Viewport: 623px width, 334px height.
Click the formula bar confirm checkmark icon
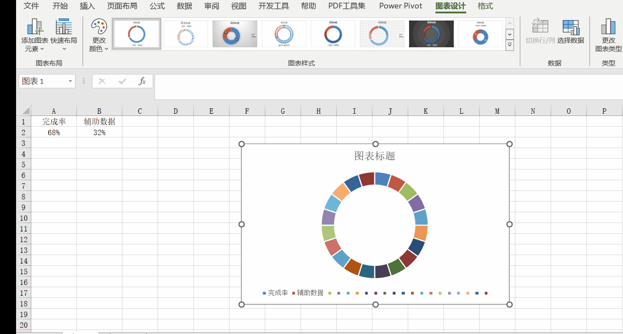coord(122,81)
